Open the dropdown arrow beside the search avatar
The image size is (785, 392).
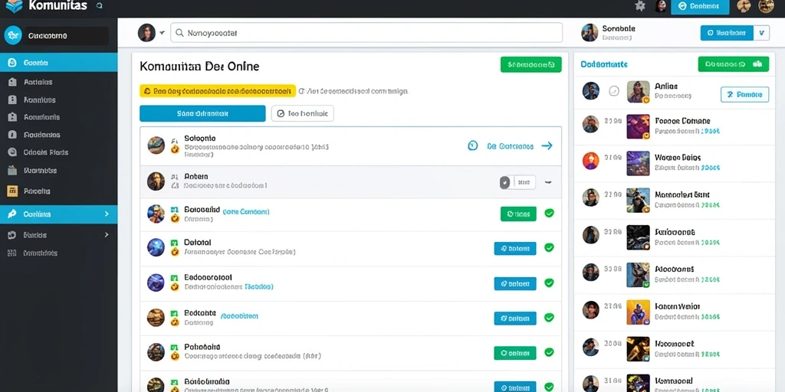point(163,33)
